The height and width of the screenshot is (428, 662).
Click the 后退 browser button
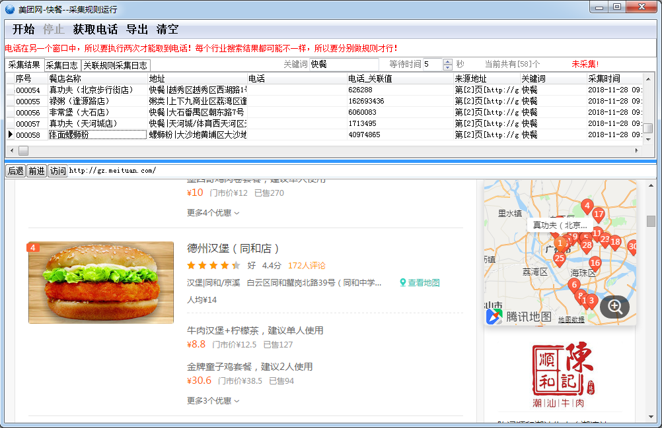point(16,171)
